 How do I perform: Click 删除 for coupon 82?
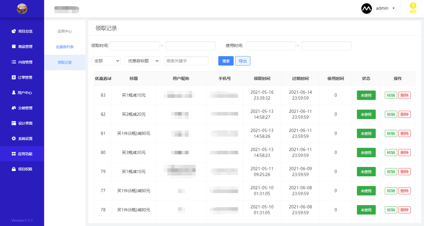[405, 114]
